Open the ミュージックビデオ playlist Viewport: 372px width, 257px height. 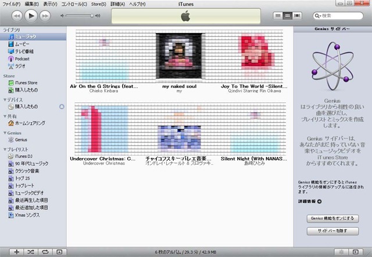click(33, 193)
